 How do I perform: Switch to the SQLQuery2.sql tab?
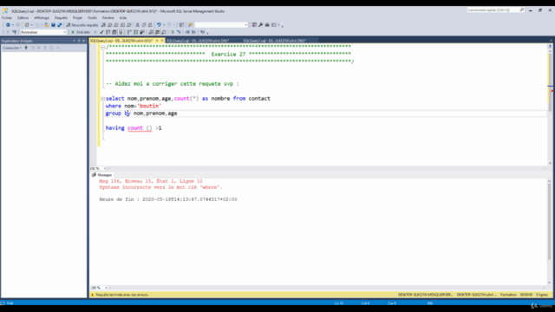click(198, 41)
